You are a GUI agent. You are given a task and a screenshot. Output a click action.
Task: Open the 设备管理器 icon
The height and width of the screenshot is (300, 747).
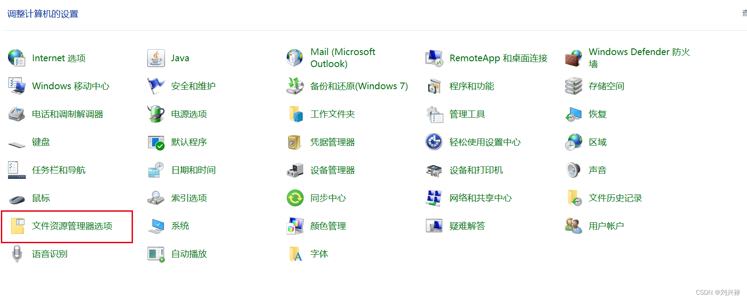(295, 170)
